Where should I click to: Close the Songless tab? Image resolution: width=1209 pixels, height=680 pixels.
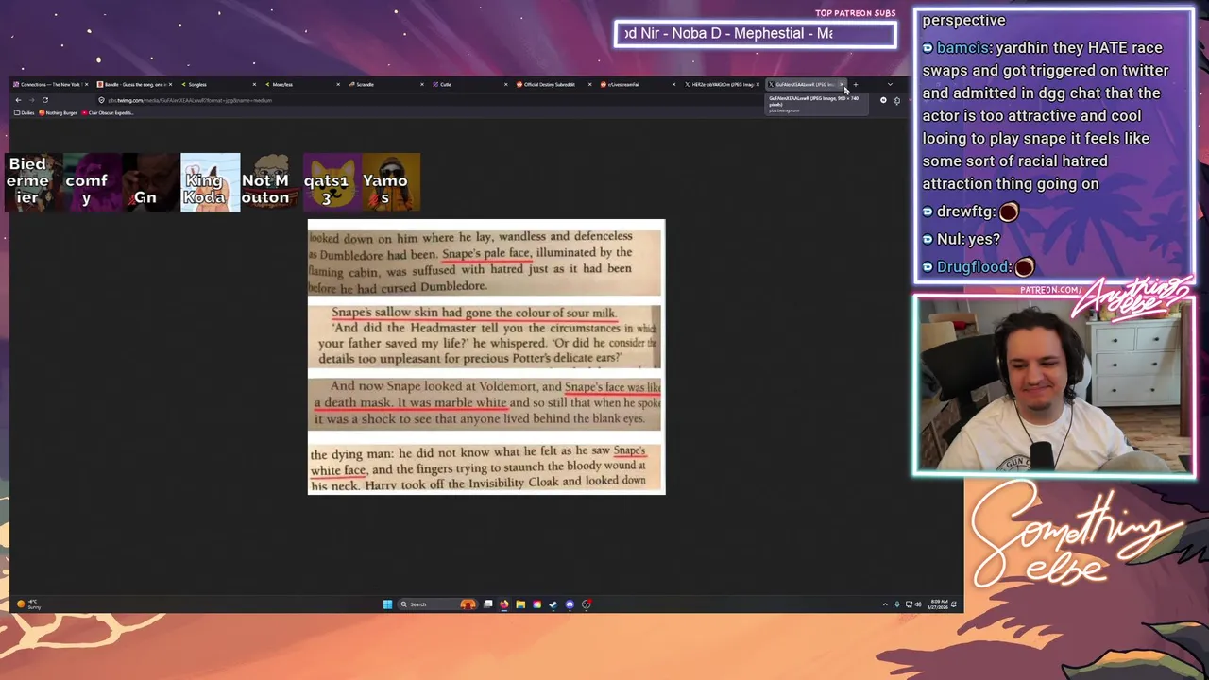pyautogui.click(x=254, y=84)
